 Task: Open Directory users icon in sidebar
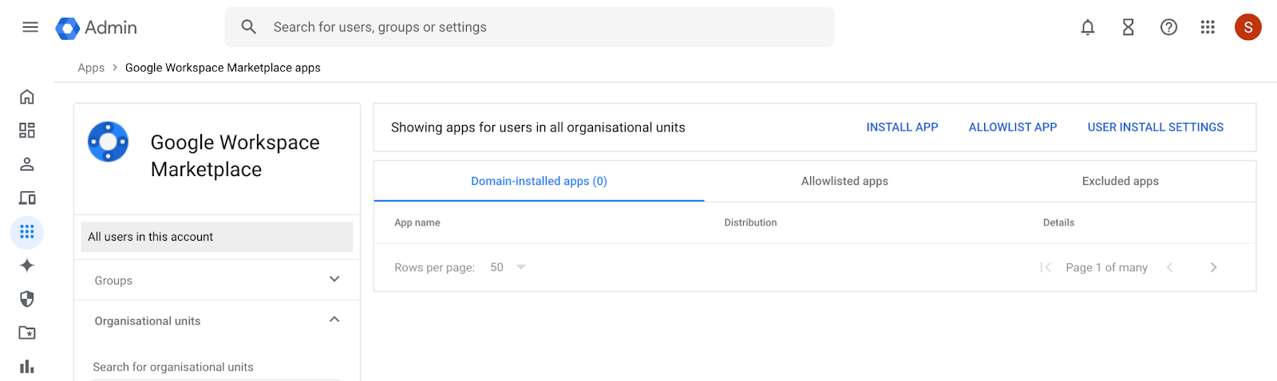[27, 164]
